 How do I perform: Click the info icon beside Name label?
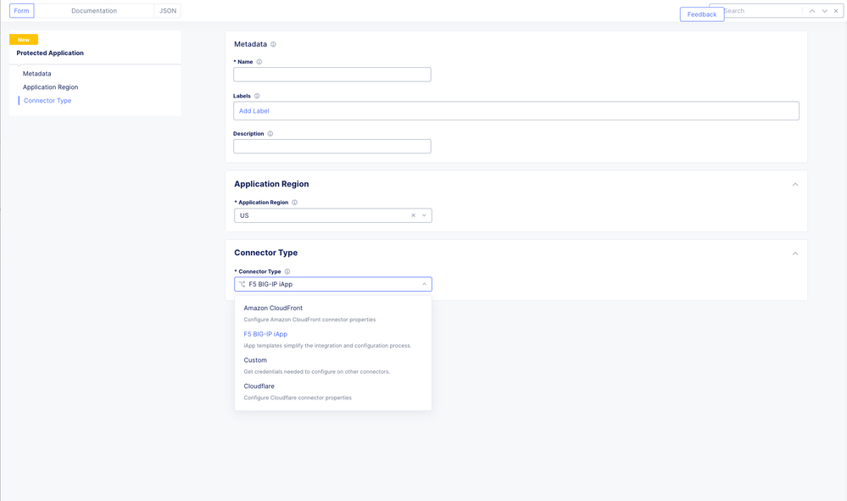pos(259,62)
